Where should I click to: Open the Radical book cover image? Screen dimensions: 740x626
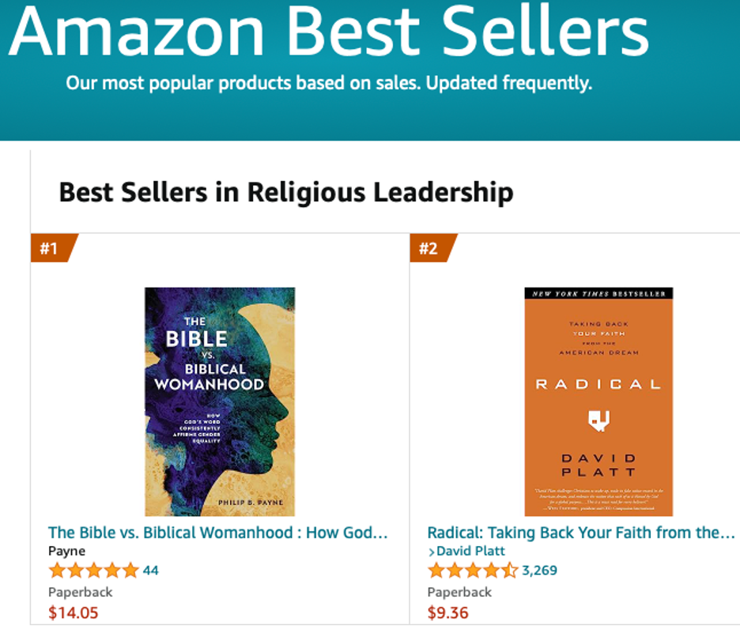599,402
